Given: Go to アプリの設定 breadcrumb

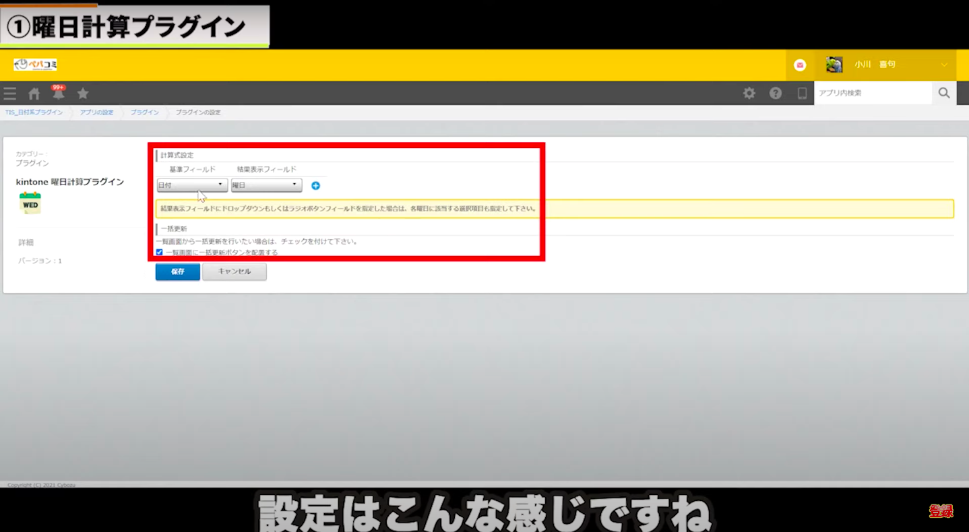Looking at the screenshot, I should 96,112.
